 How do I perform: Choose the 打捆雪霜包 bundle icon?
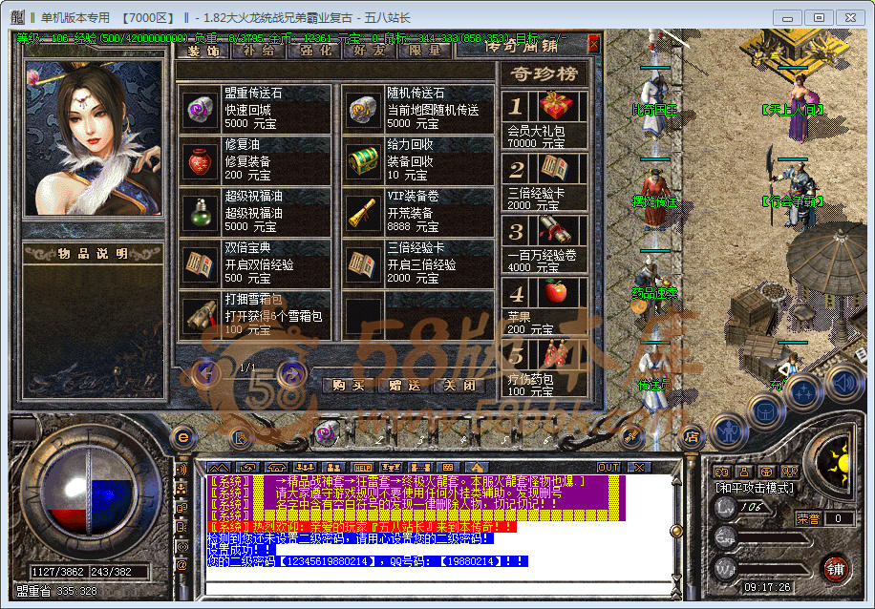(x=200, y=316)
